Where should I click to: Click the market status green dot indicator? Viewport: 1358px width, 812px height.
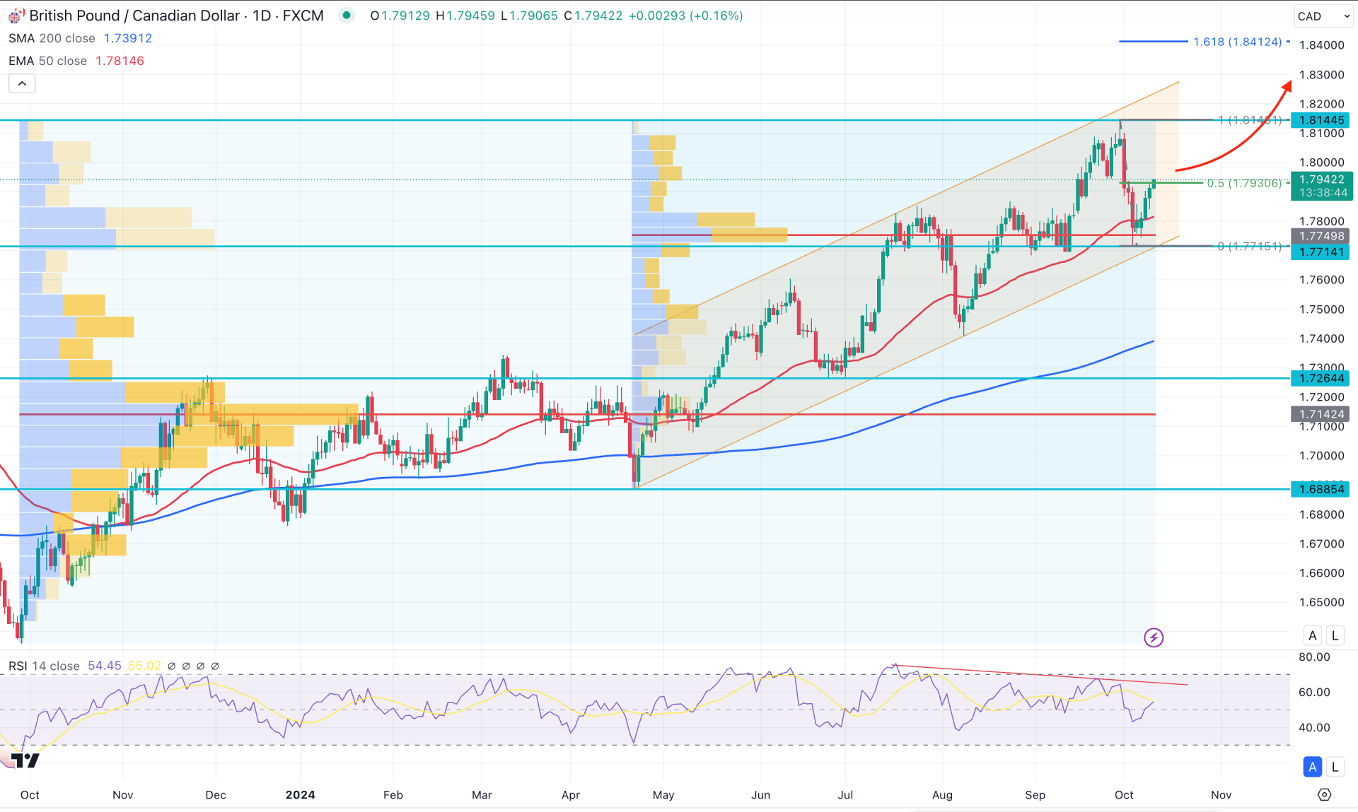347,15
